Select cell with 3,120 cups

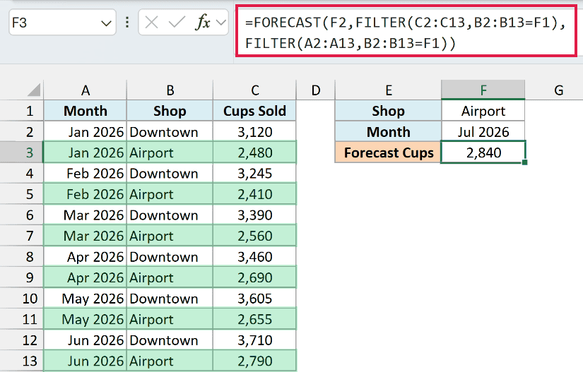[254, 132]
